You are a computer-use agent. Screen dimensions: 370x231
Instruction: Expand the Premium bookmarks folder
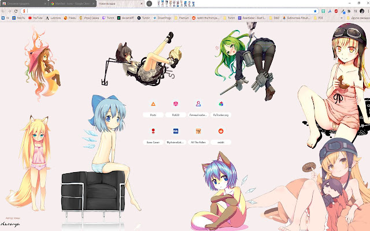[x=182, y=18]
